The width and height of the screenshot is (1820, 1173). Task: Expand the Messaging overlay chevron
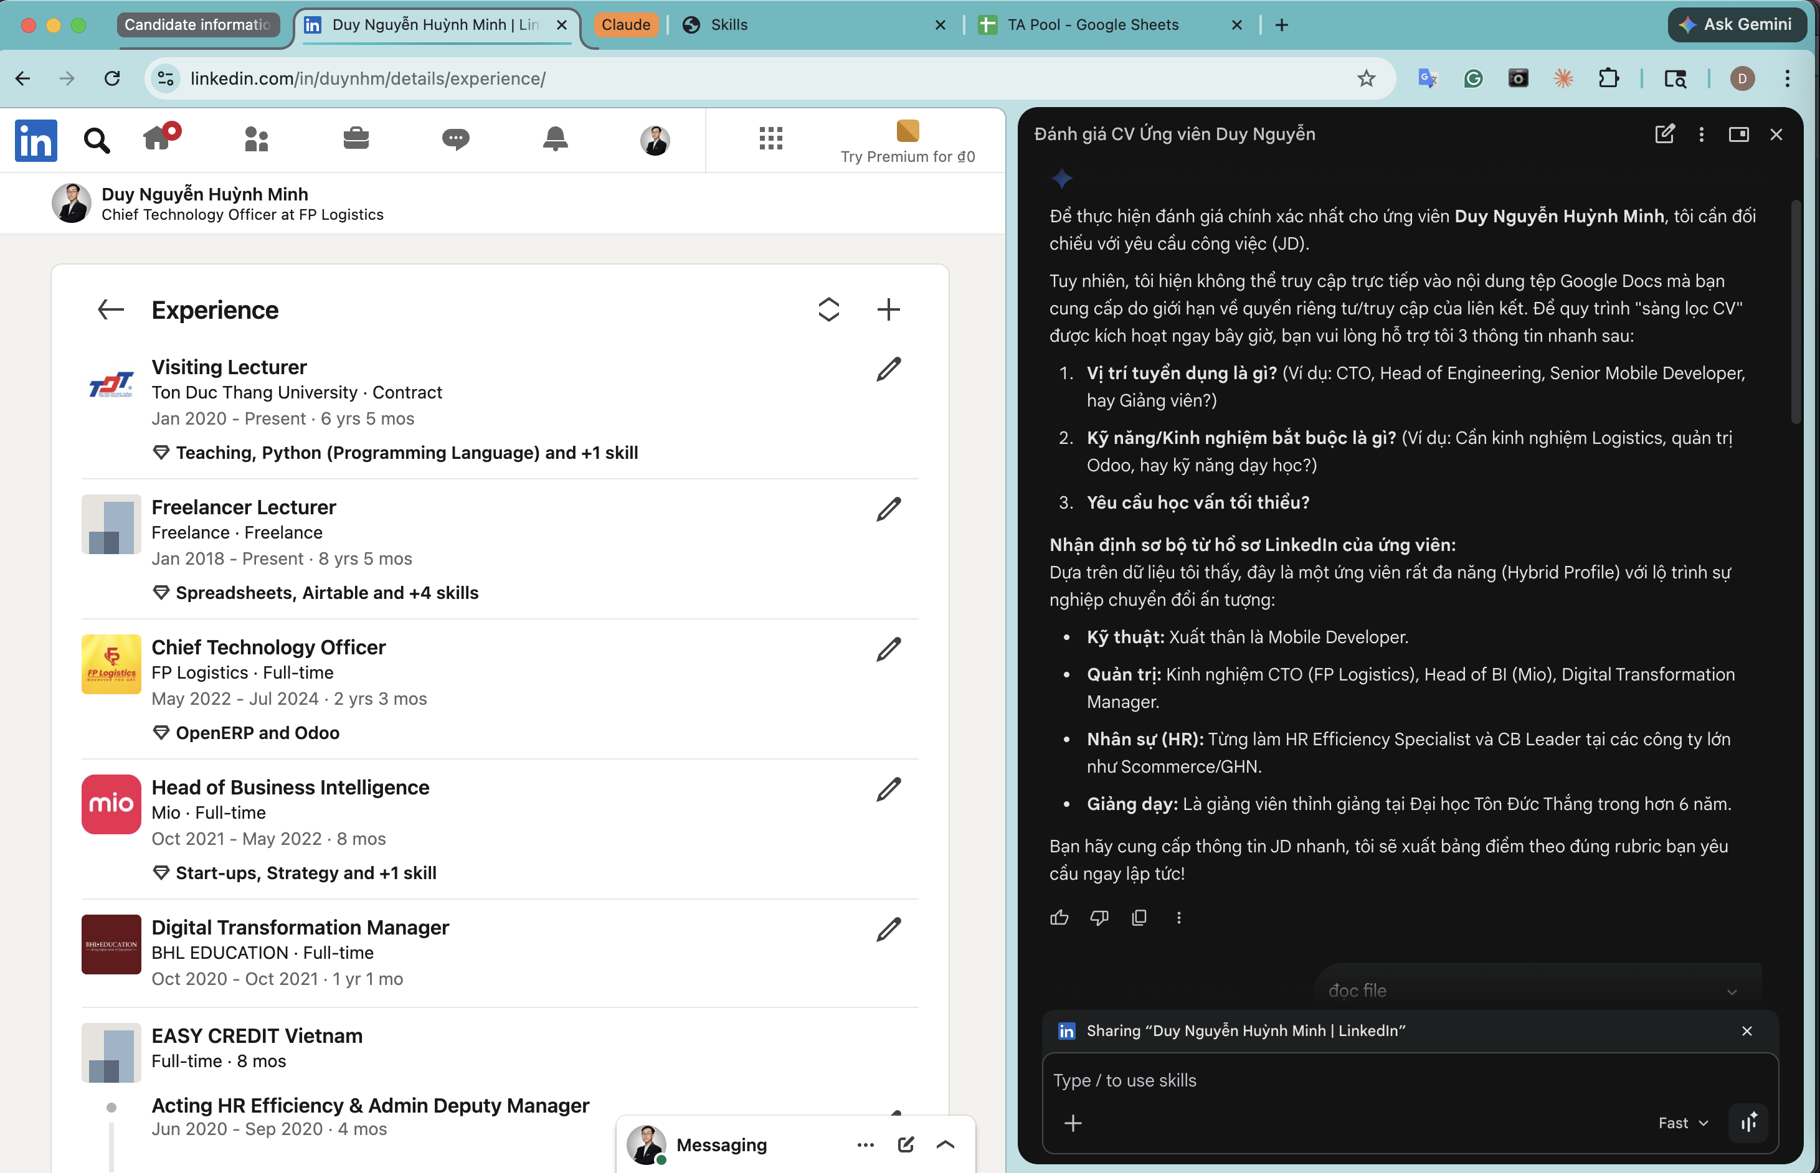[x=946, y=1145]
